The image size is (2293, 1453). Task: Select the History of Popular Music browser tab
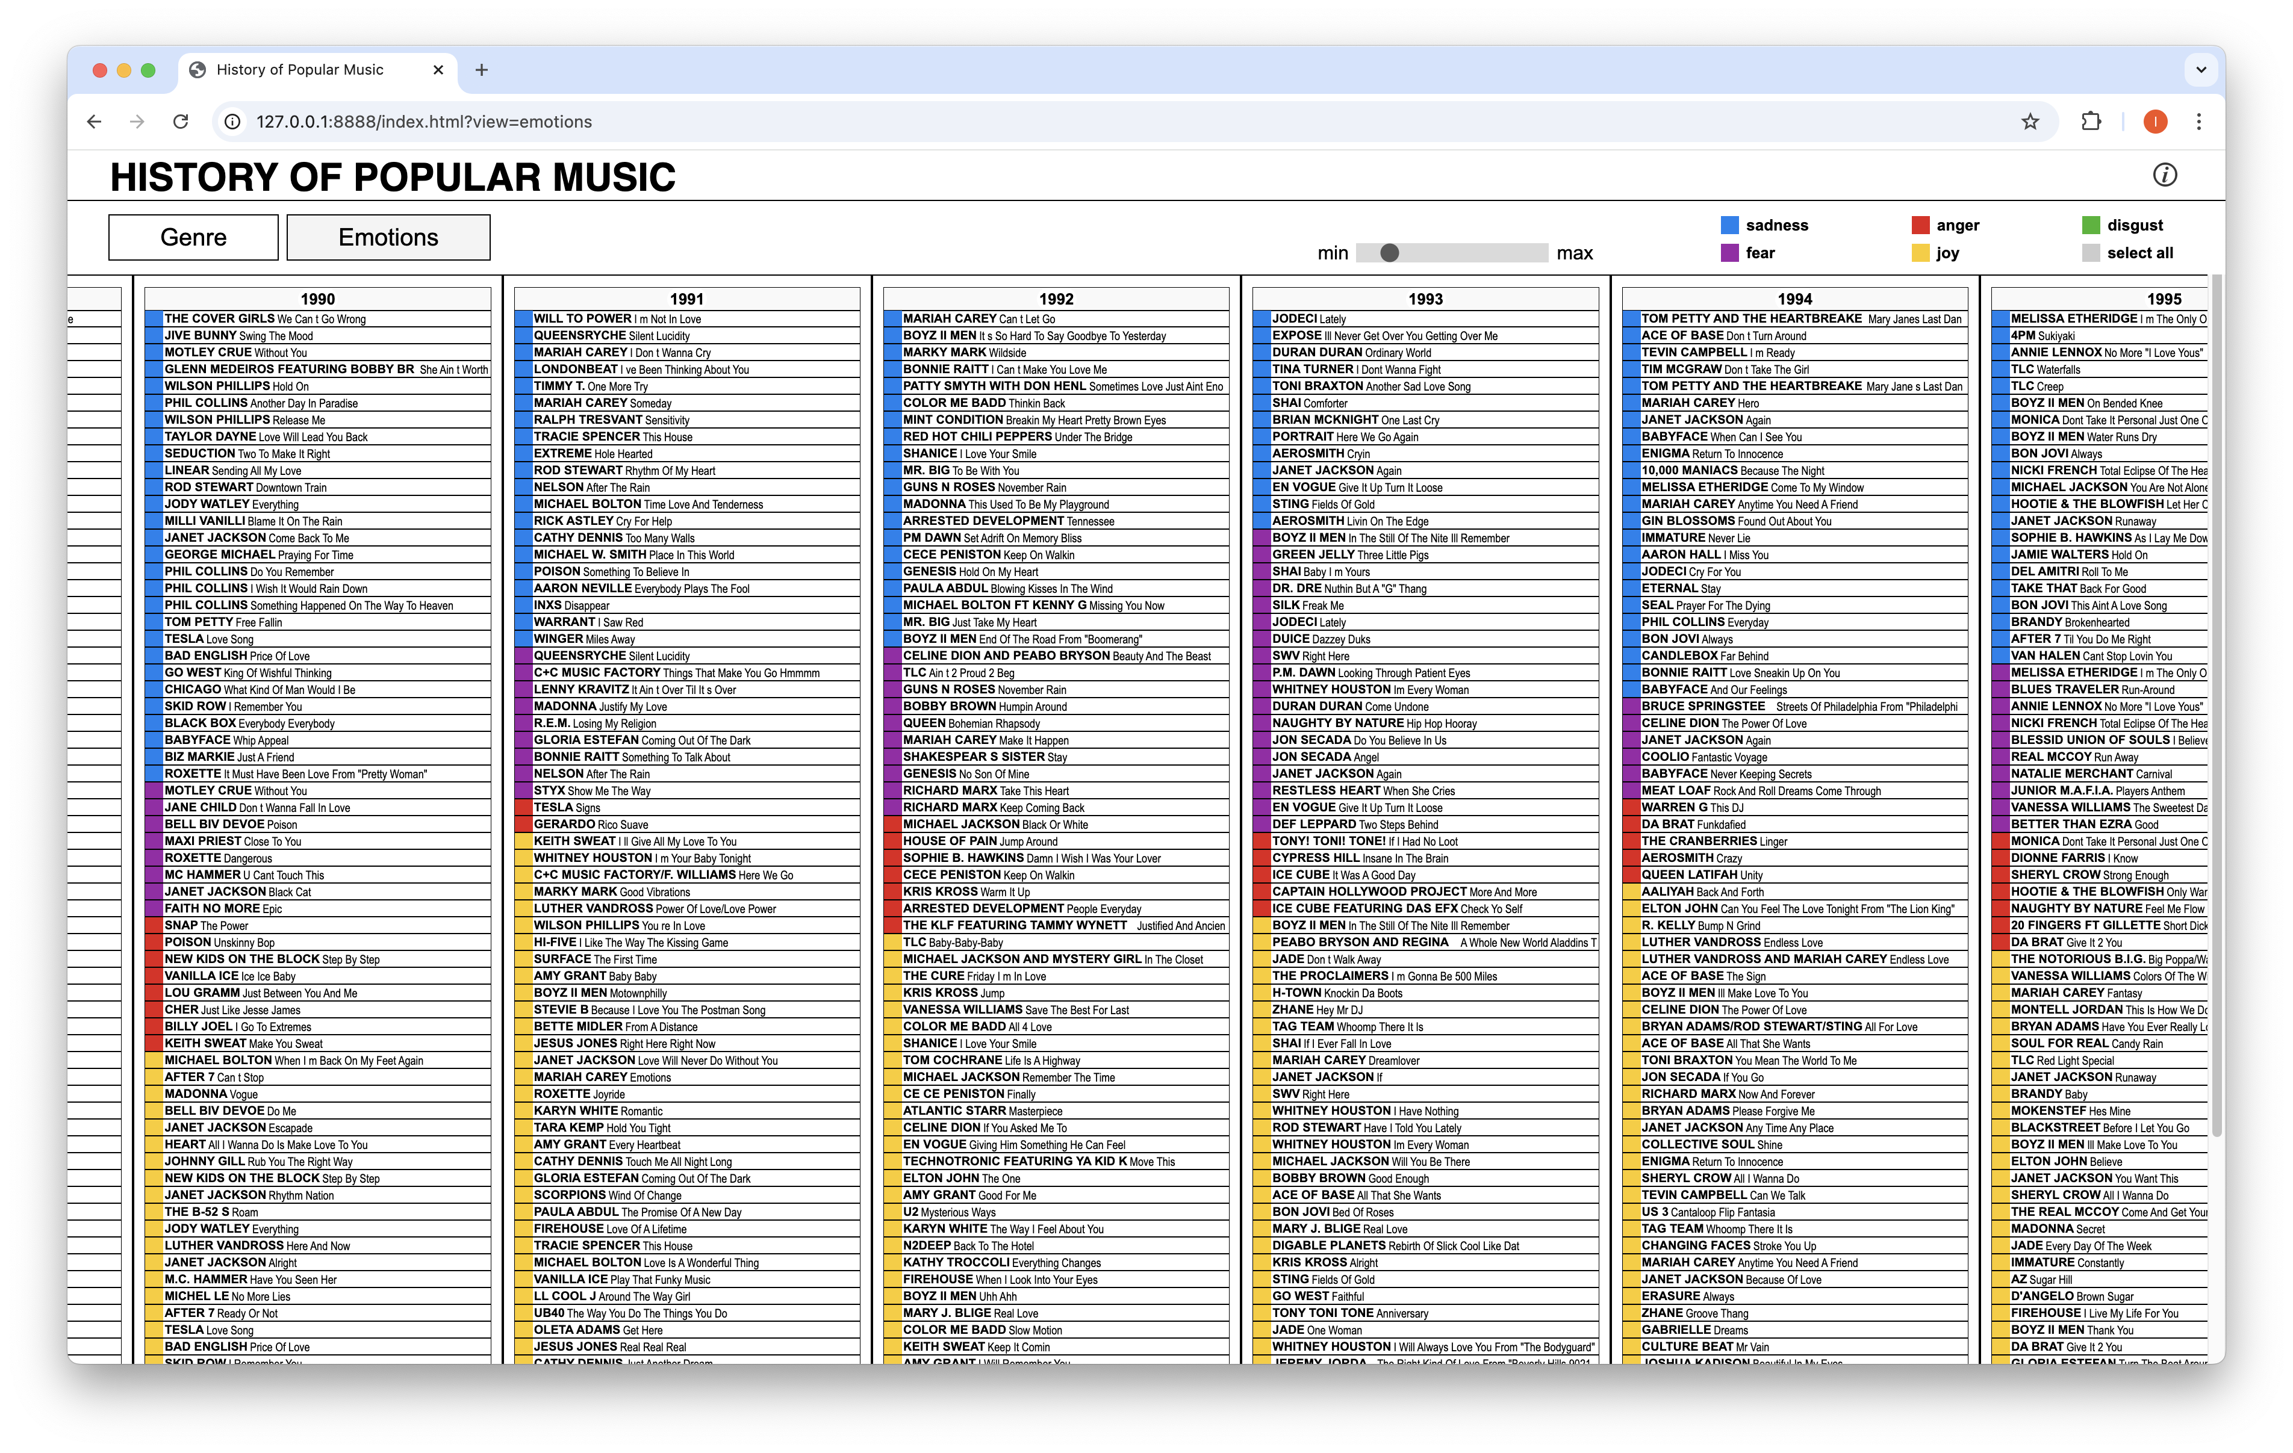pyautogui.click(x=318, y=69)
